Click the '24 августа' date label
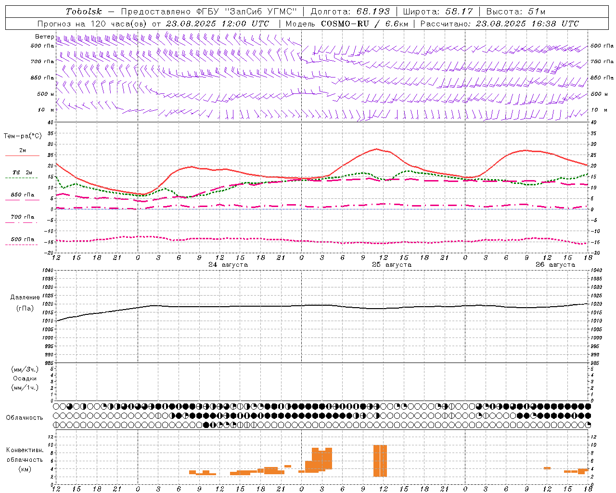This screenshot has height=493, width=616. coord(228,265)
